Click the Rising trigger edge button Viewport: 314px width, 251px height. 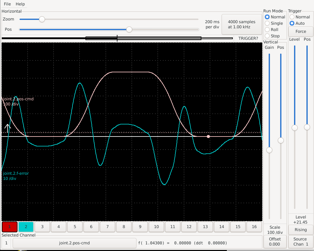[301, 230]
